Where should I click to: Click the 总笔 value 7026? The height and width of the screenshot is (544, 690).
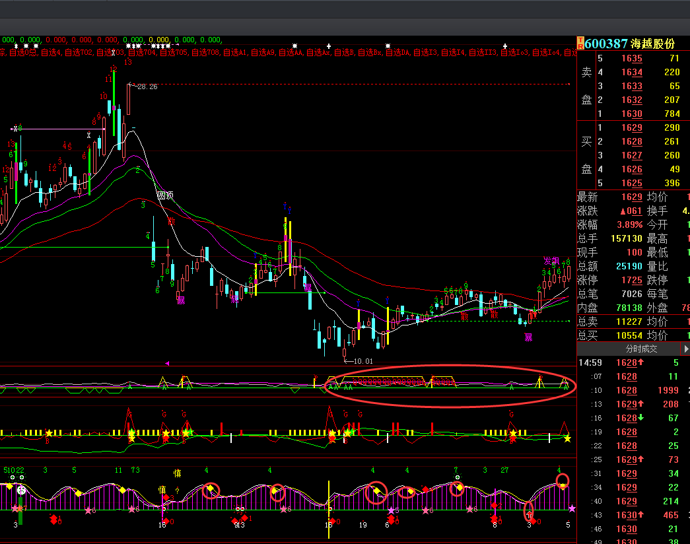point(631,294)
